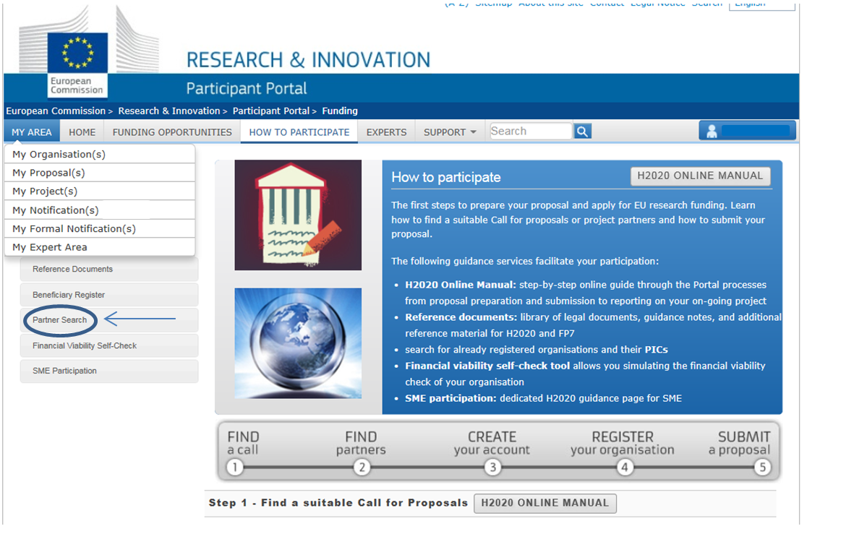The width and height of the screenshot is (841, 534).
Task: Click the Participant Portal header title
Action: (247, 88)
